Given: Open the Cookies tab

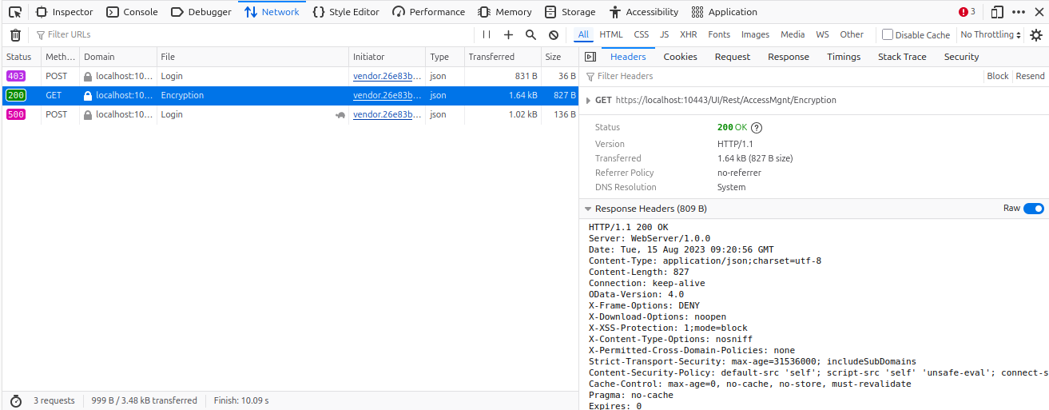Looking at the screenshot, I should [x=680, y=57].
